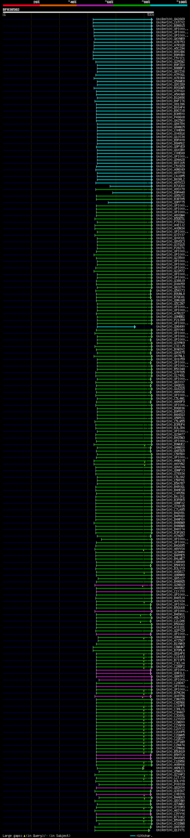
Task: Select the UniRef100_B1Q486 entry
Action: [170, 98]
